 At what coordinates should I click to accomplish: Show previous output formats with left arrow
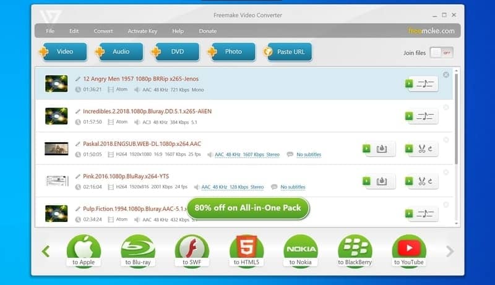[46, 251]
